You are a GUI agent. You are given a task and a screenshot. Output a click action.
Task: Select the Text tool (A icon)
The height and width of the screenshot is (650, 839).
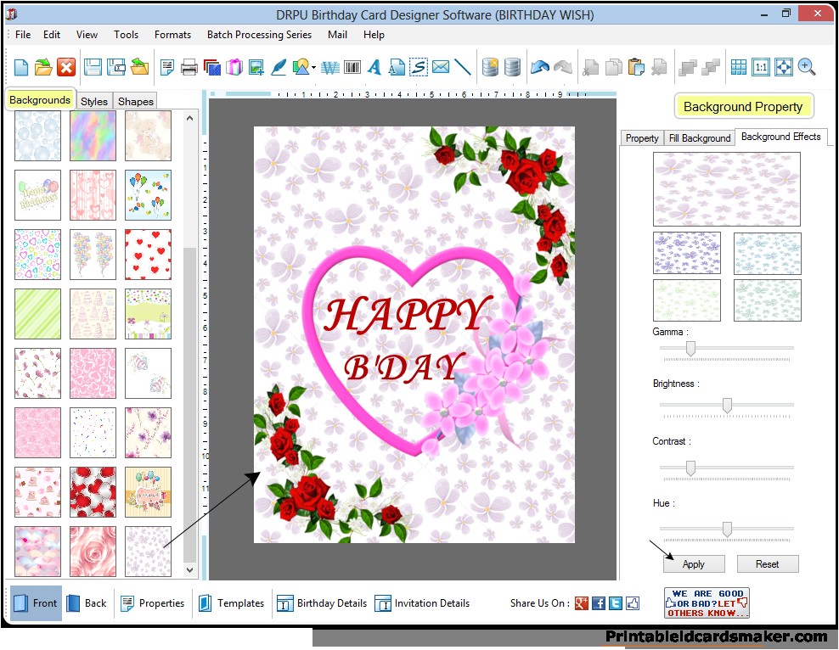(x=374, y=66)
